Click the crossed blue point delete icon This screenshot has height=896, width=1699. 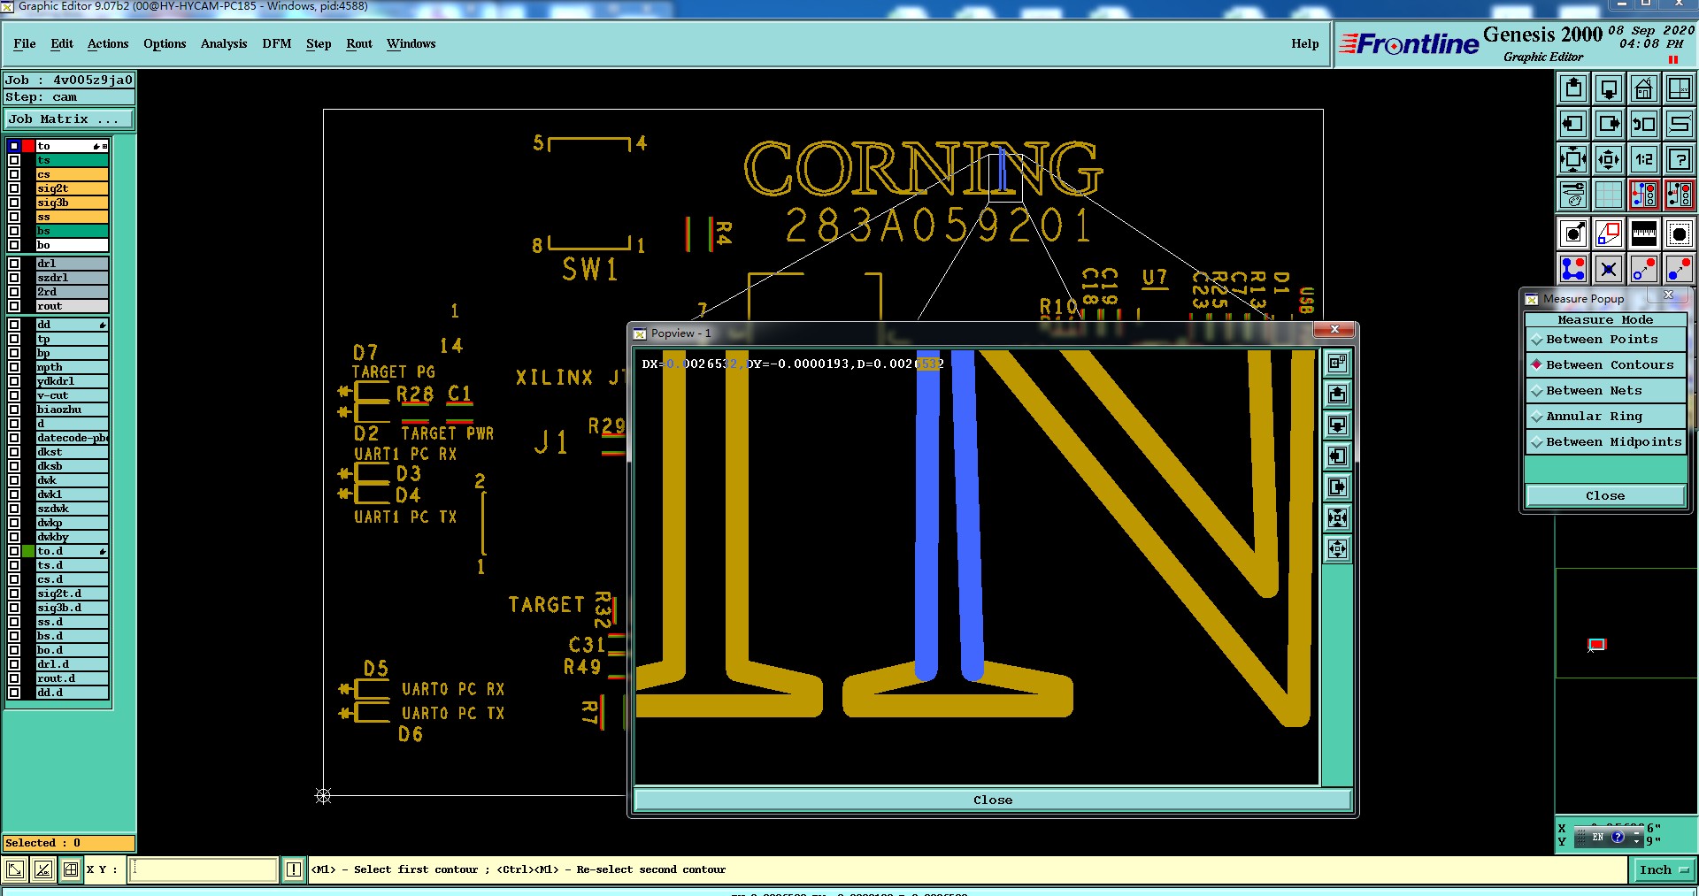point(1609,269)
